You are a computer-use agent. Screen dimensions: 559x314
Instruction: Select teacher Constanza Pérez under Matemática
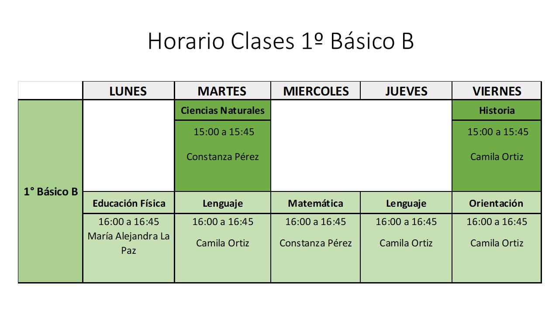[x=315, y=243]
